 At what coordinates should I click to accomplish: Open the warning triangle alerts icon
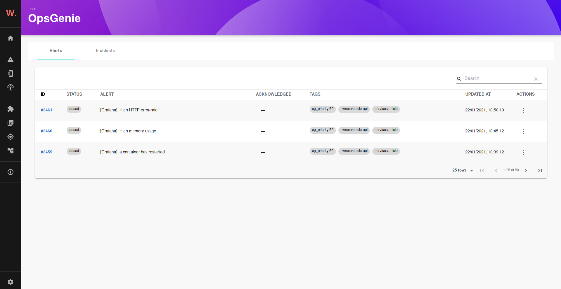coord(11,59)
